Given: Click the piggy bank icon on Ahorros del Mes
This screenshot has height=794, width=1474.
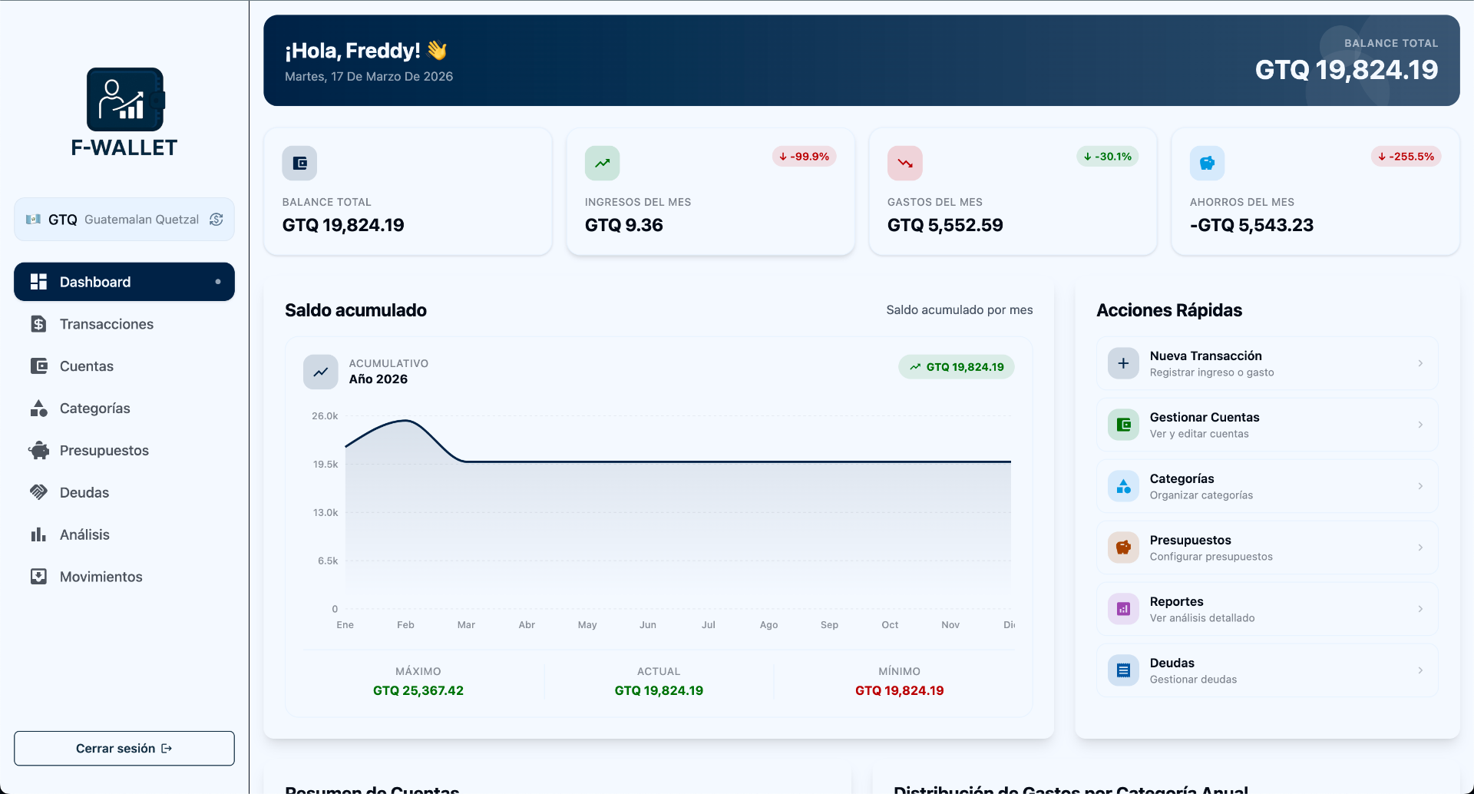Looking at the screenshot, I should click(1207, 163).
